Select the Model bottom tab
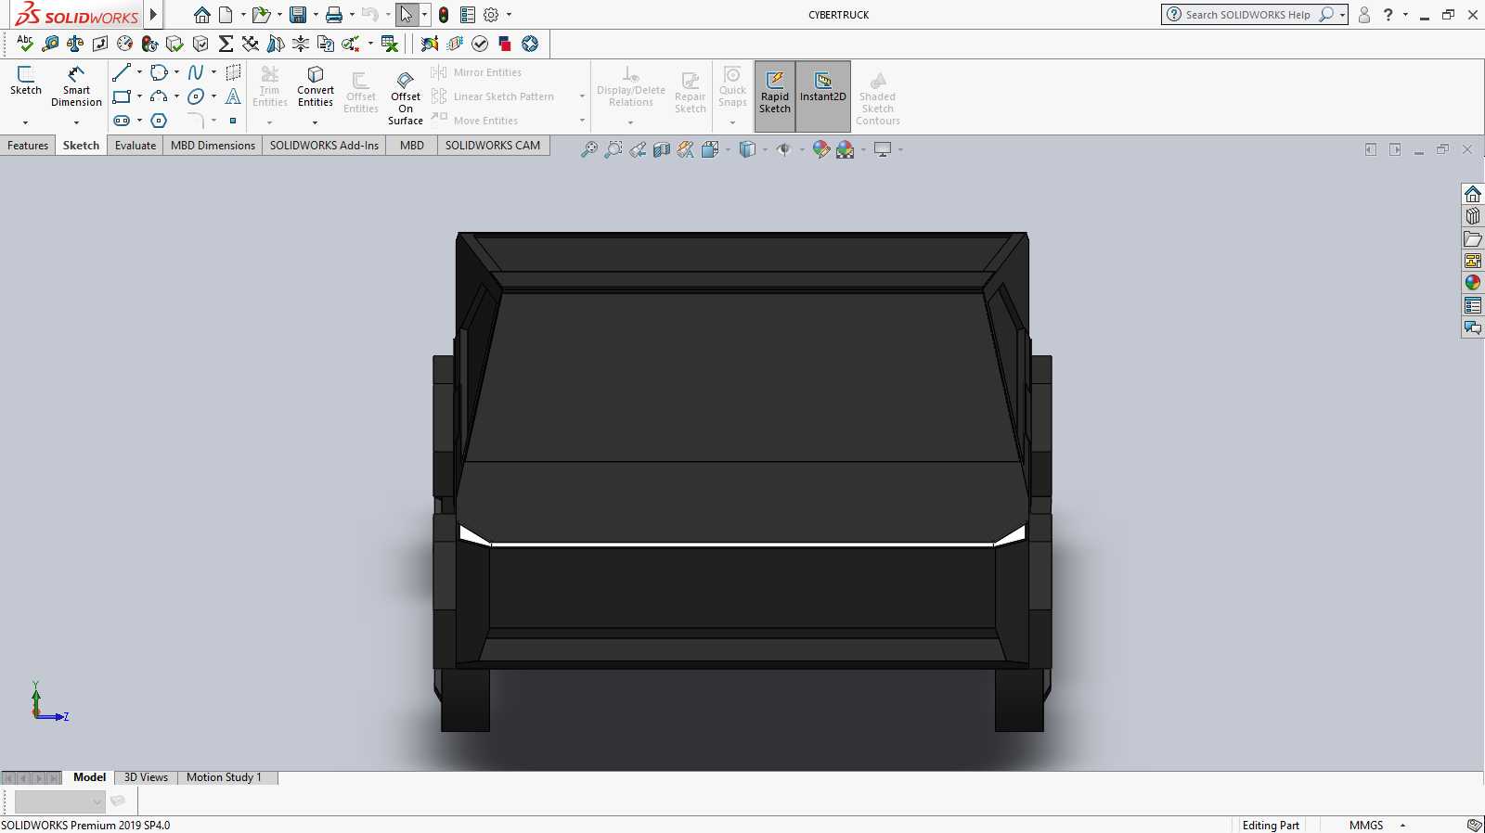The width and height of the screenshot is (1485, 833). click(89, 777)
